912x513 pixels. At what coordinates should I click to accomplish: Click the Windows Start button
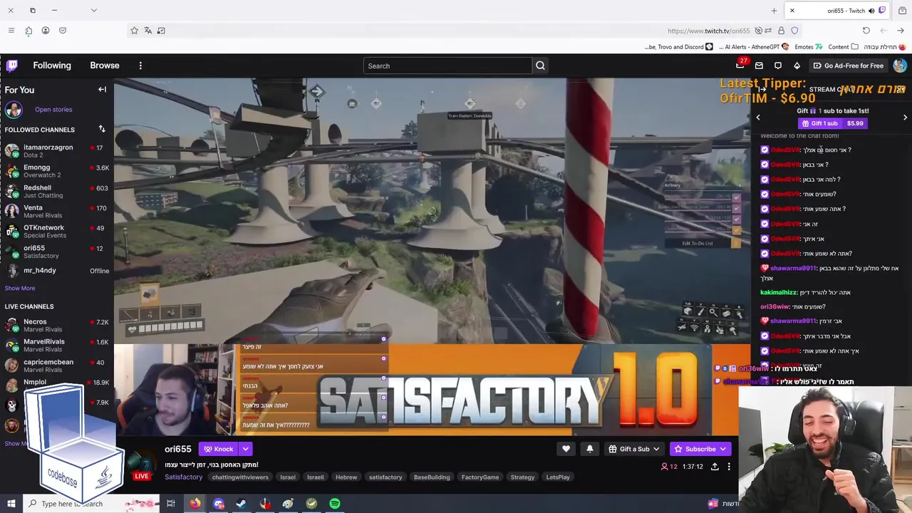tap(11, 504)
